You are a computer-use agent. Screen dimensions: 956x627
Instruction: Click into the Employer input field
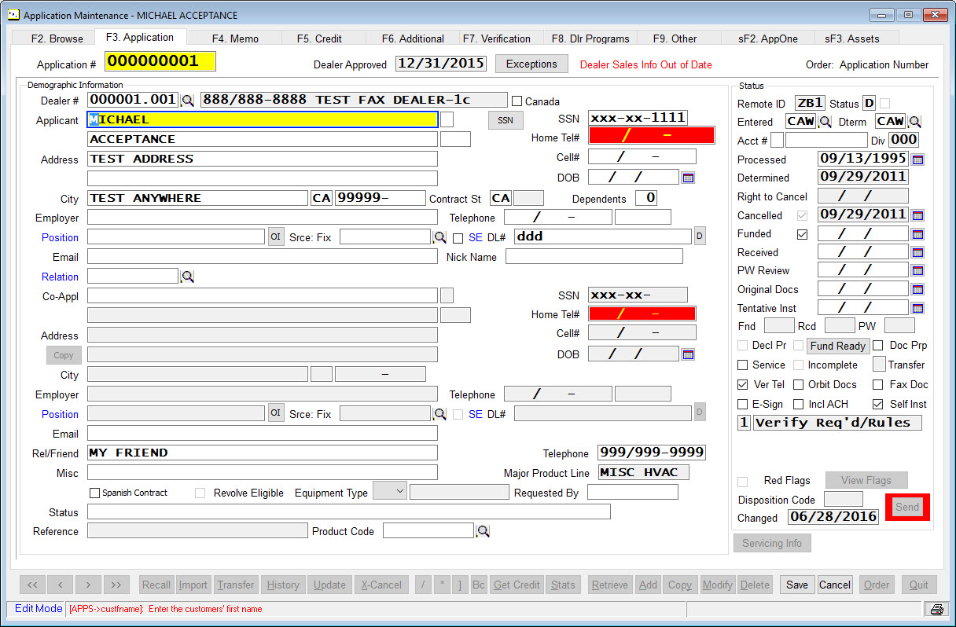[x=262, y=218]
